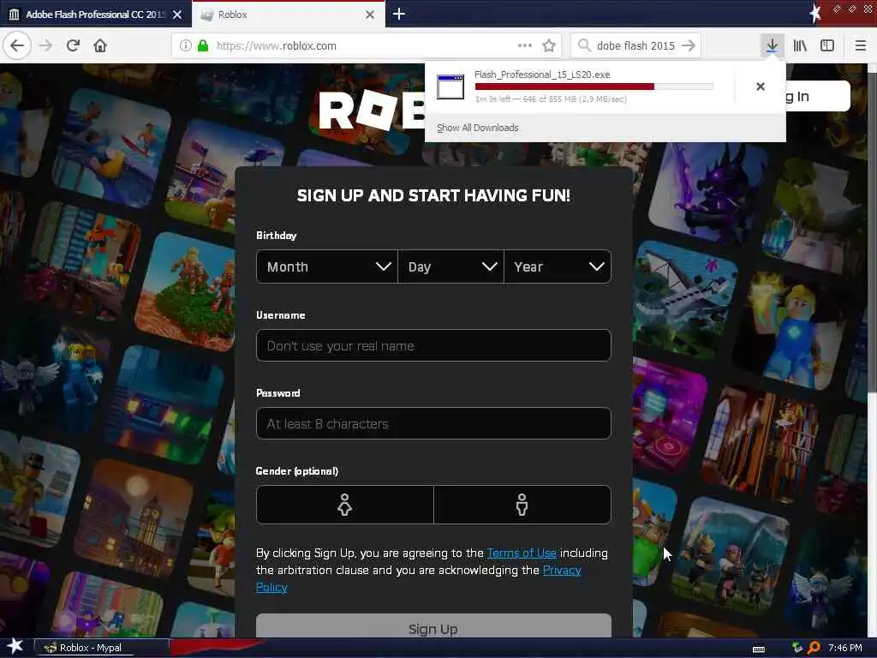
Task: Click the Username input field
Action: 433,345
